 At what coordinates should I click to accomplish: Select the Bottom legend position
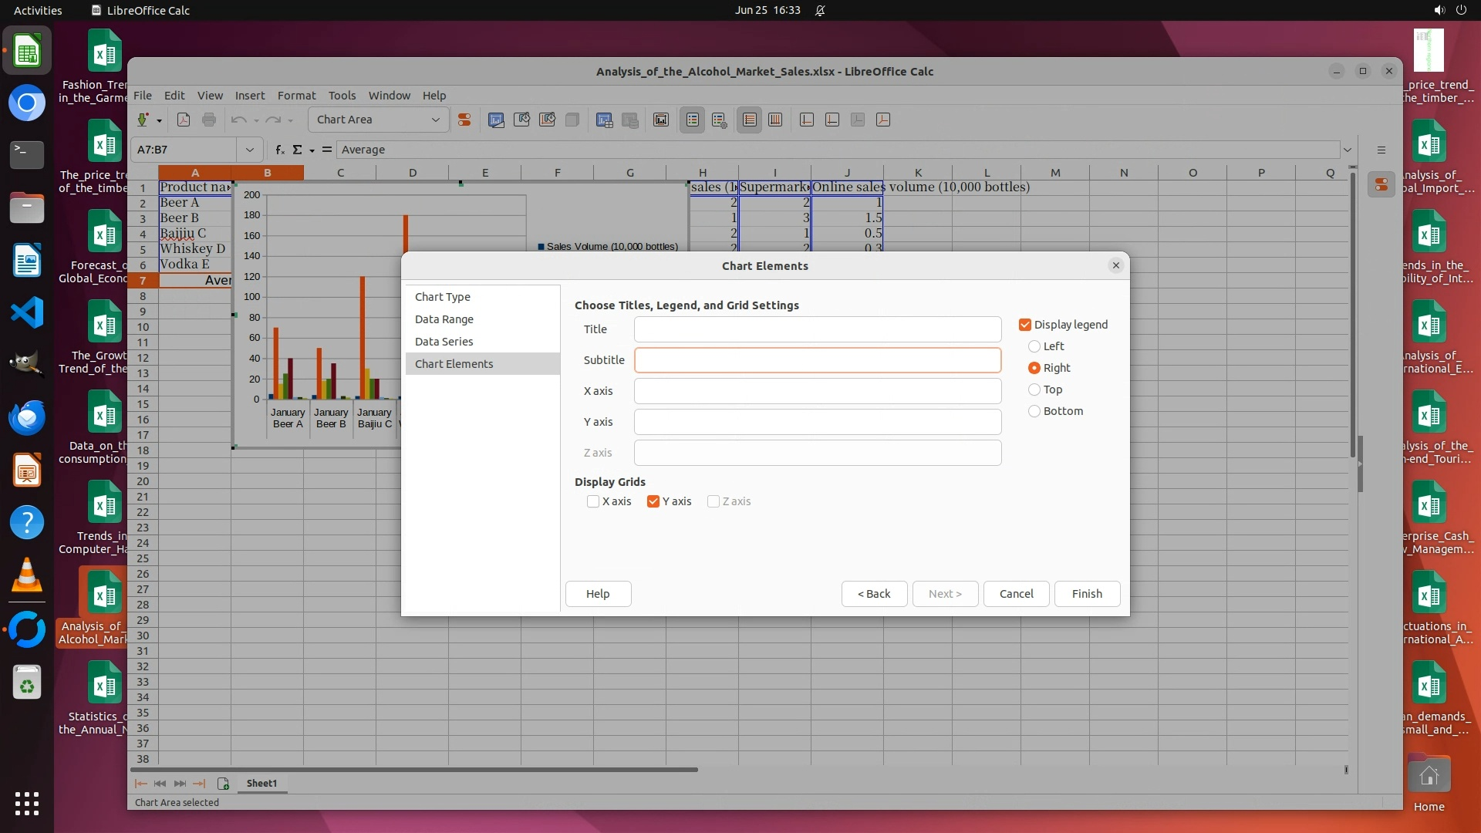1034,411
